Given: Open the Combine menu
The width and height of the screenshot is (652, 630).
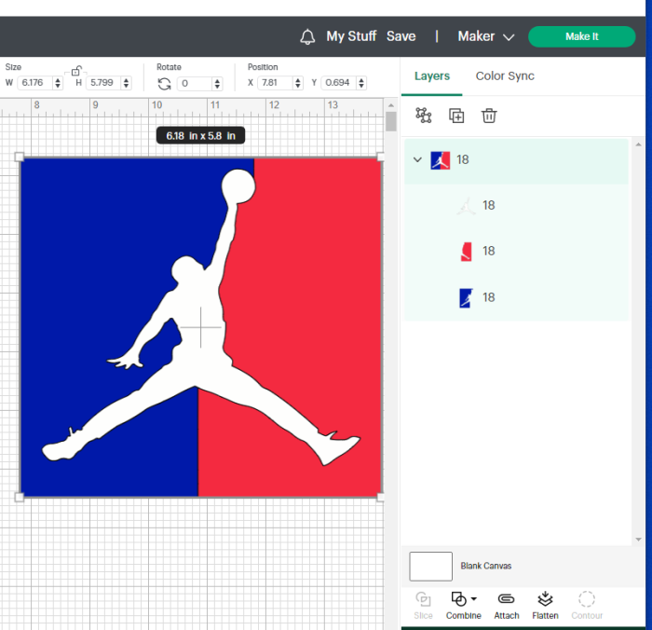Looking at the screenshot, I should tap(464, 606).
